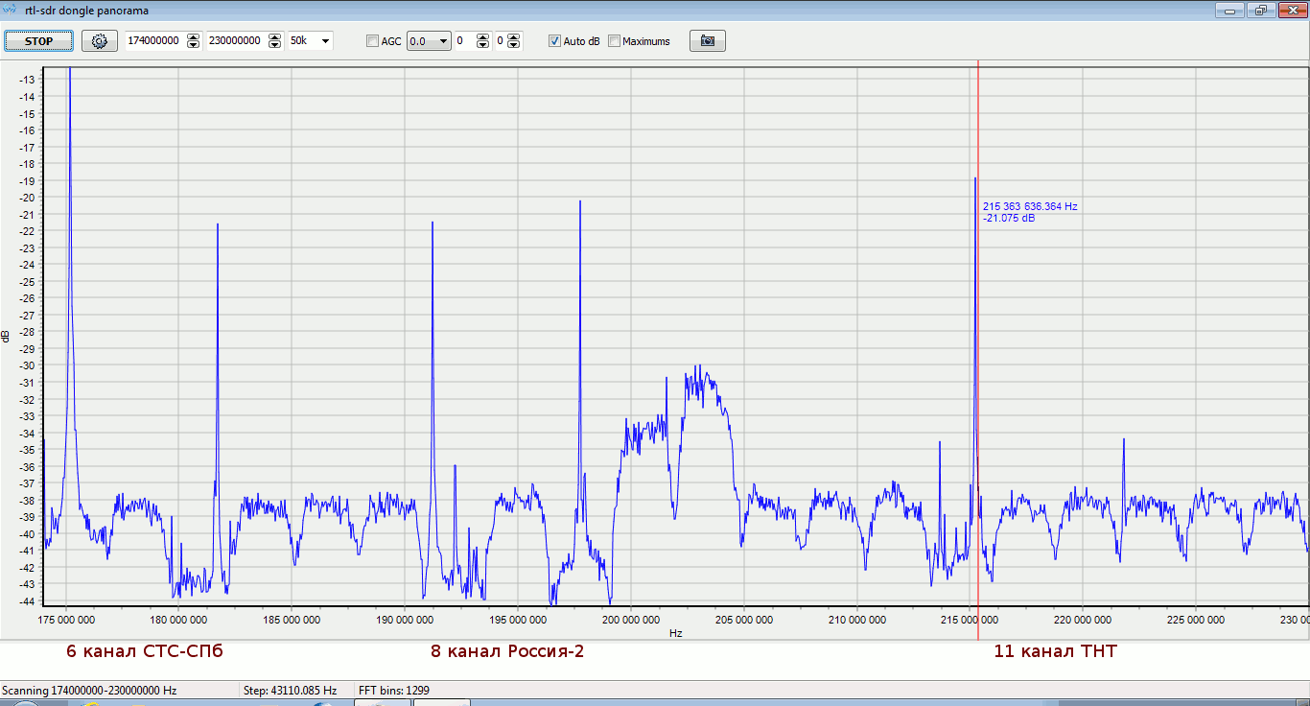The image size is (1310, 706).
Task: Enable the AGC checkbox
Action: point(373,41)
